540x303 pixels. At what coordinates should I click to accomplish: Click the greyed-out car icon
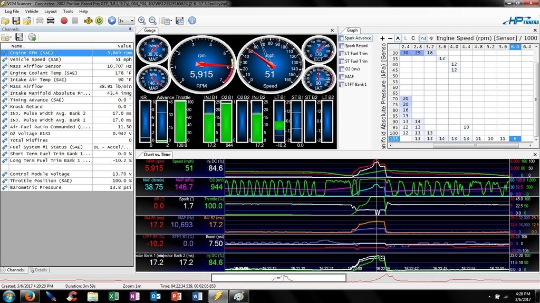[x=40, y=21]
